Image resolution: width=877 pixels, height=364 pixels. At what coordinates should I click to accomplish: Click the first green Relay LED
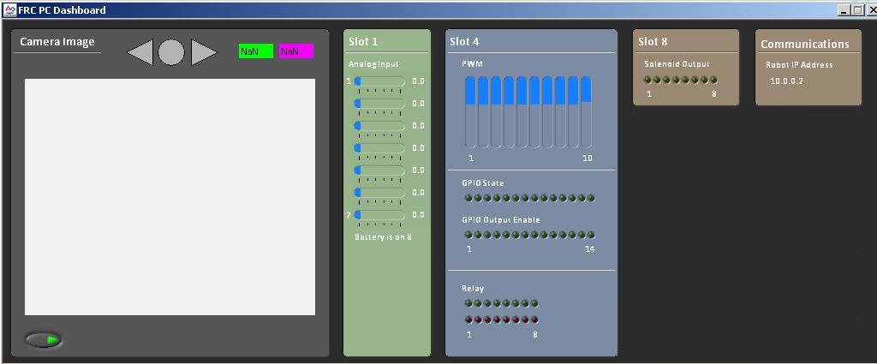coord(468,303)
